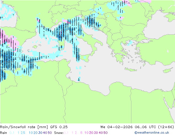Pick the rain legend 50 value

[x=50, y=133]
